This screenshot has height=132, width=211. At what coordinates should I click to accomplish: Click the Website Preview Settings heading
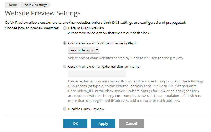43,13
